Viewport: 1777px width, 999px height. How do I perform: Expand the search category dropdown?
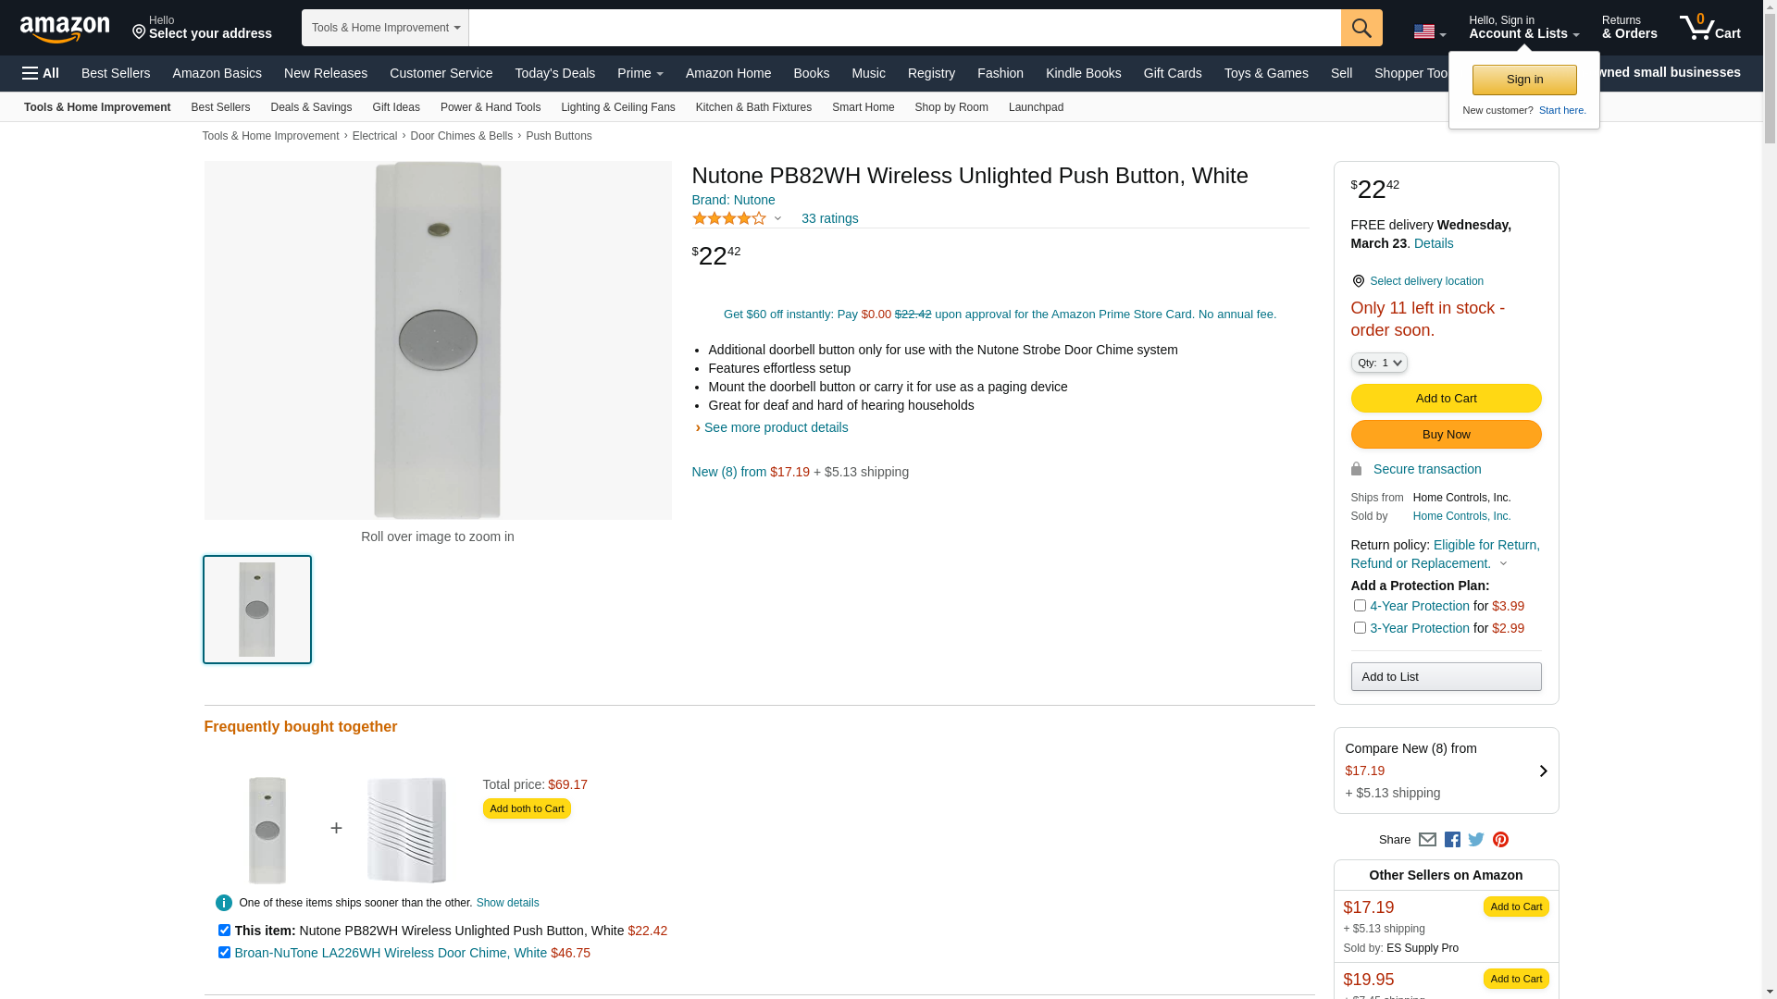click(385, 28)
